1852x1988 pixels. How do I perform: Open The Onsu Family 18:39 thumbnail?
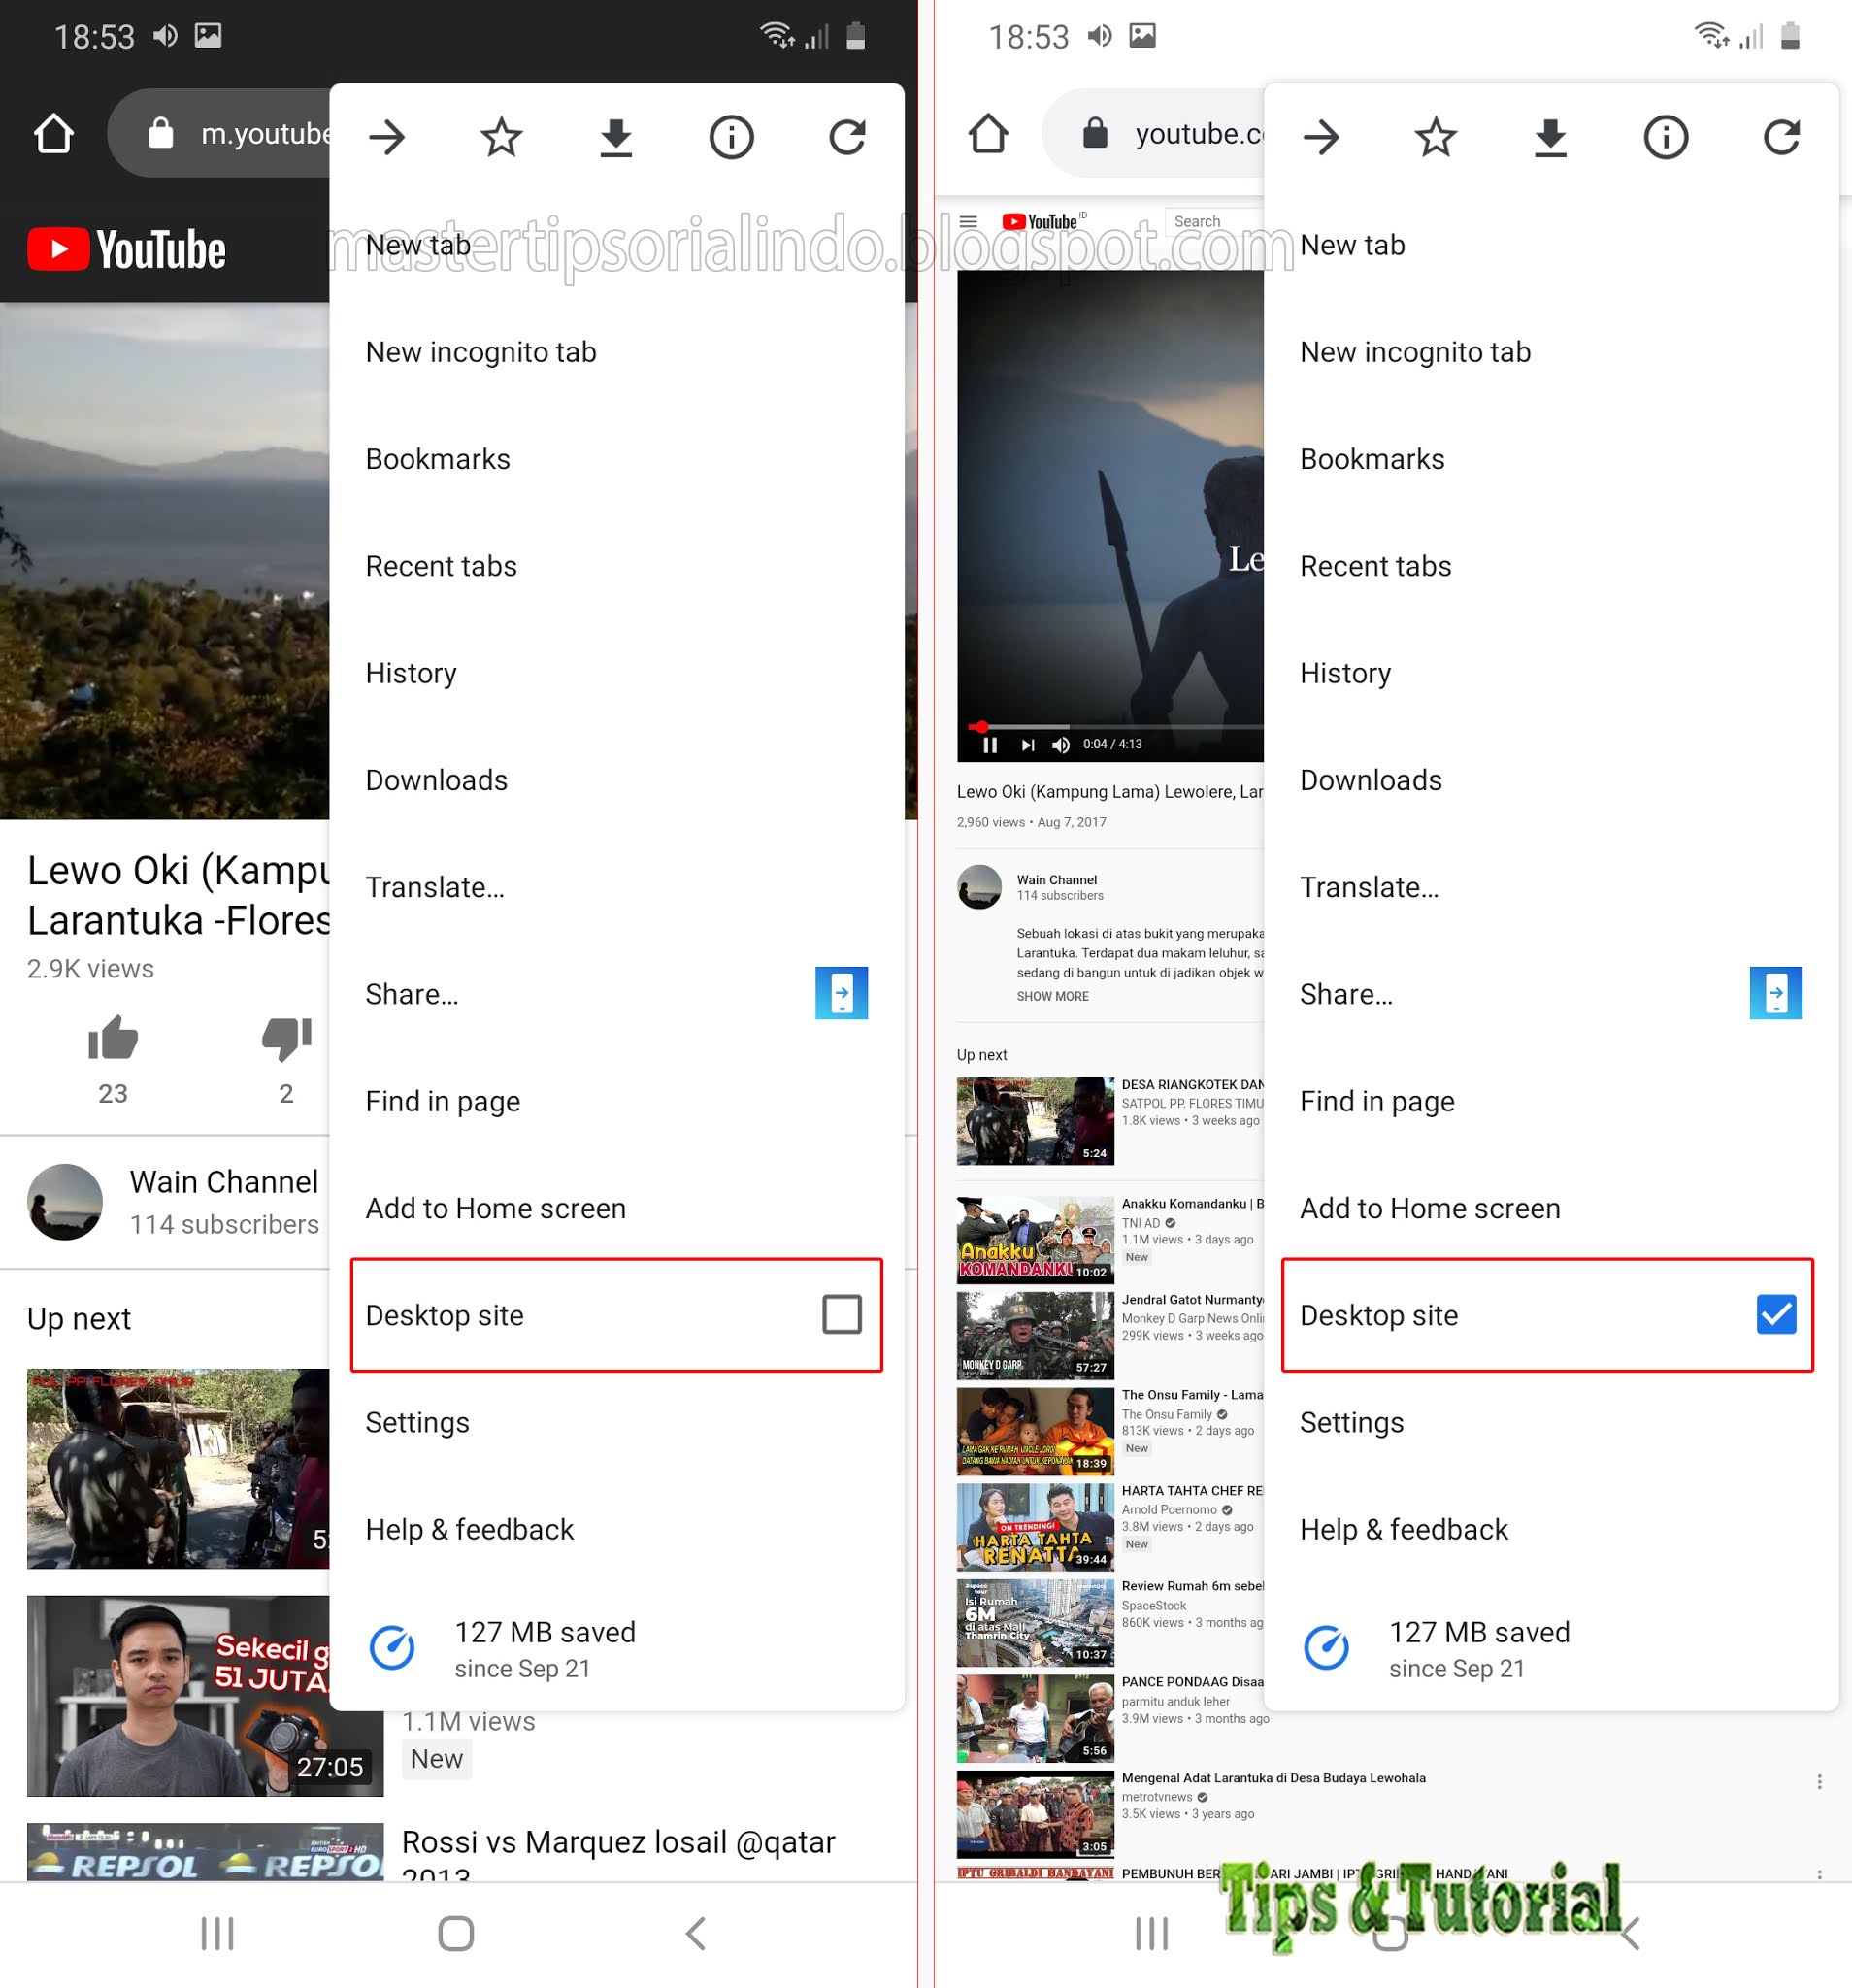[x=1035, y=1431]
